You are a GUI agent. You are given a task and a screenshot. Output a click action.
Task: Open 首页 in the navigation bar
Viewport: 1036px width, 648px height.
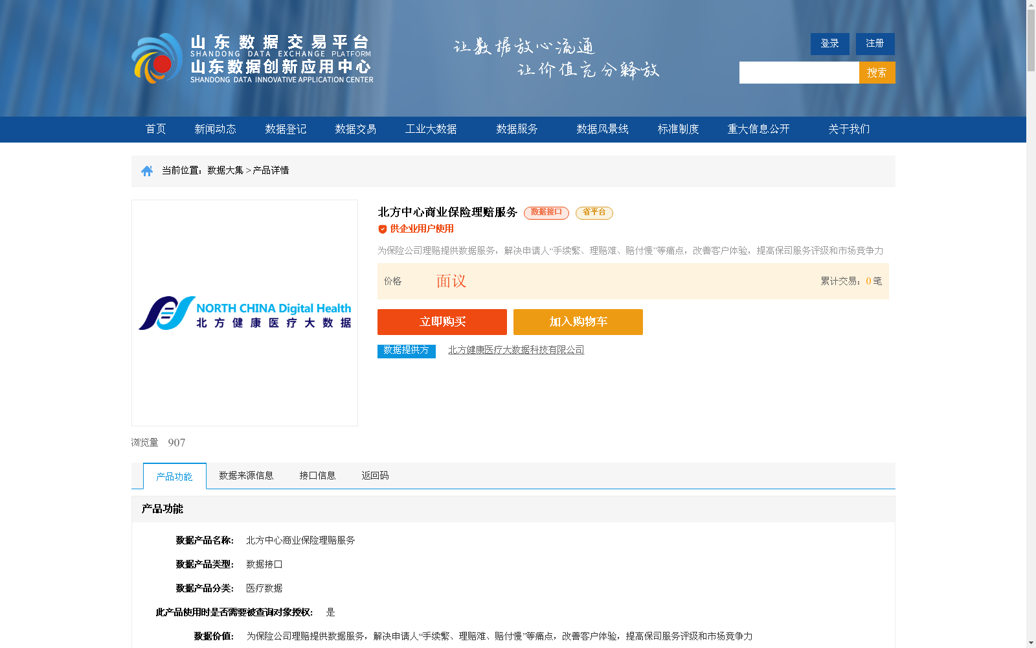tap(156, 129)
